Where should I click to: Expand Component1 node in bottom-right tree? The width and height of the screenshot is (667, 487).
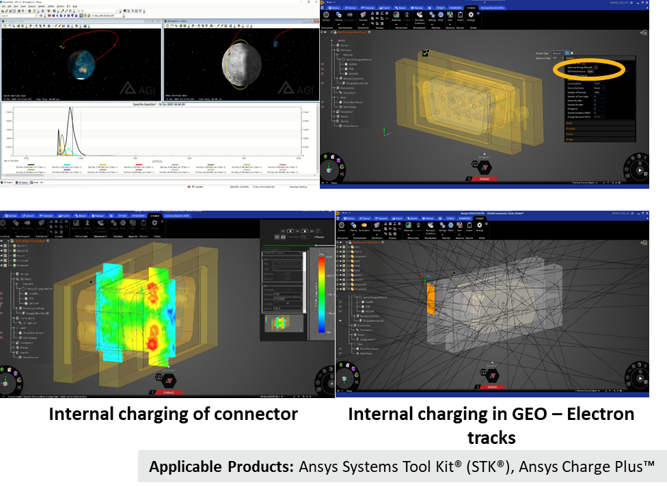point(349,256)
